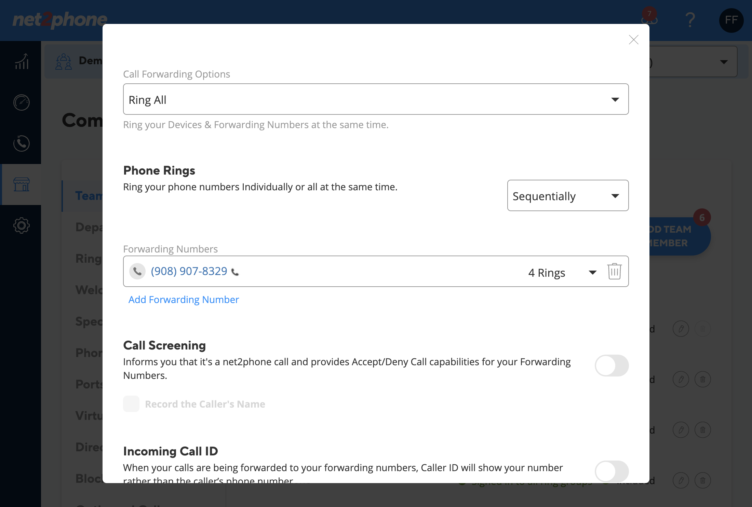Click the (908) 907-8329 phone number link
The width and height of the screenshot is (752, 507).
[x=189, y=271]
